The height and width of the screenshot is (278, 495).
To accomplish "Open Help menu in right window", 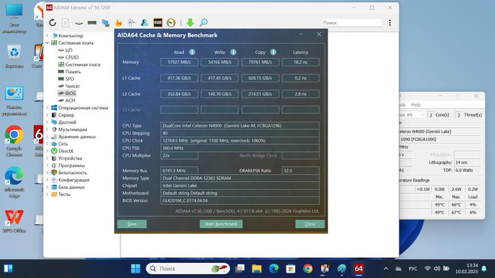I will (x=416, y=105).
